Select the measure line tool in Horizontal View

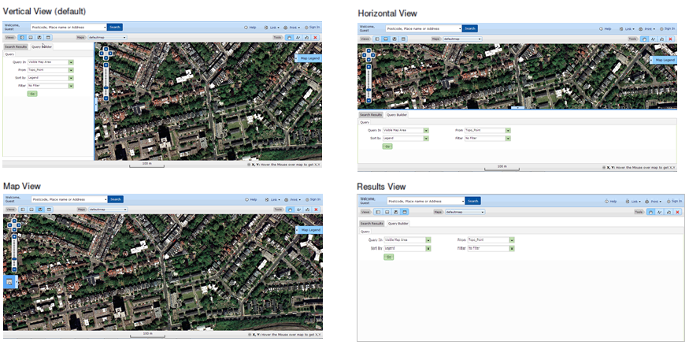652,39
